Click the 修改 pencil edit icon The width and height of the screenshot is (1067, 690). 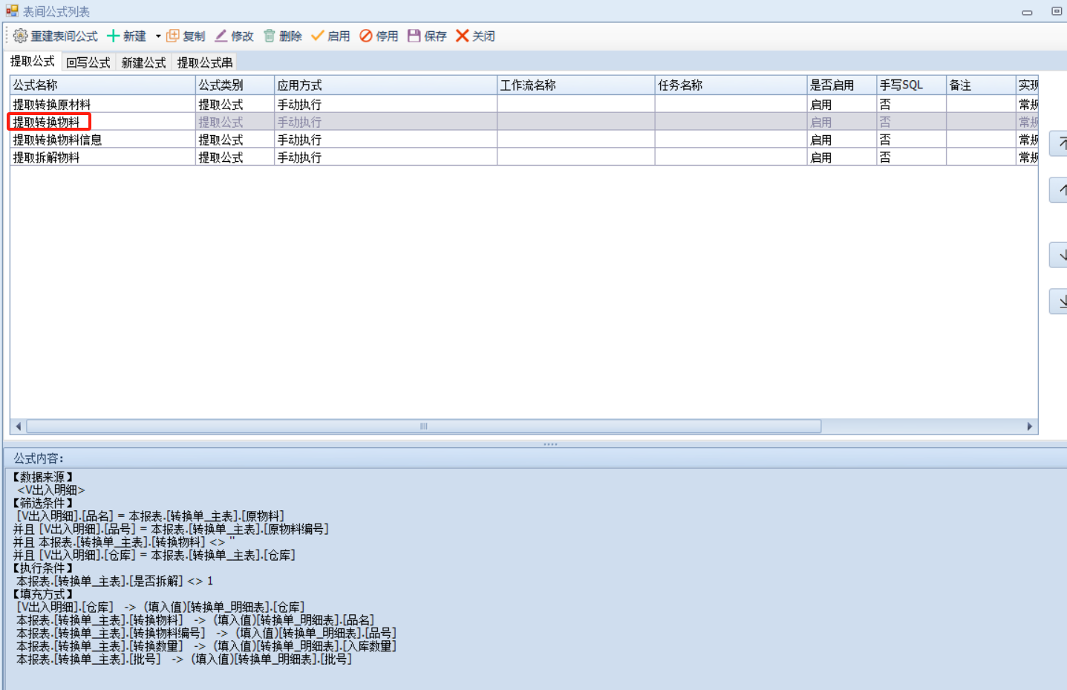(221, 36)
